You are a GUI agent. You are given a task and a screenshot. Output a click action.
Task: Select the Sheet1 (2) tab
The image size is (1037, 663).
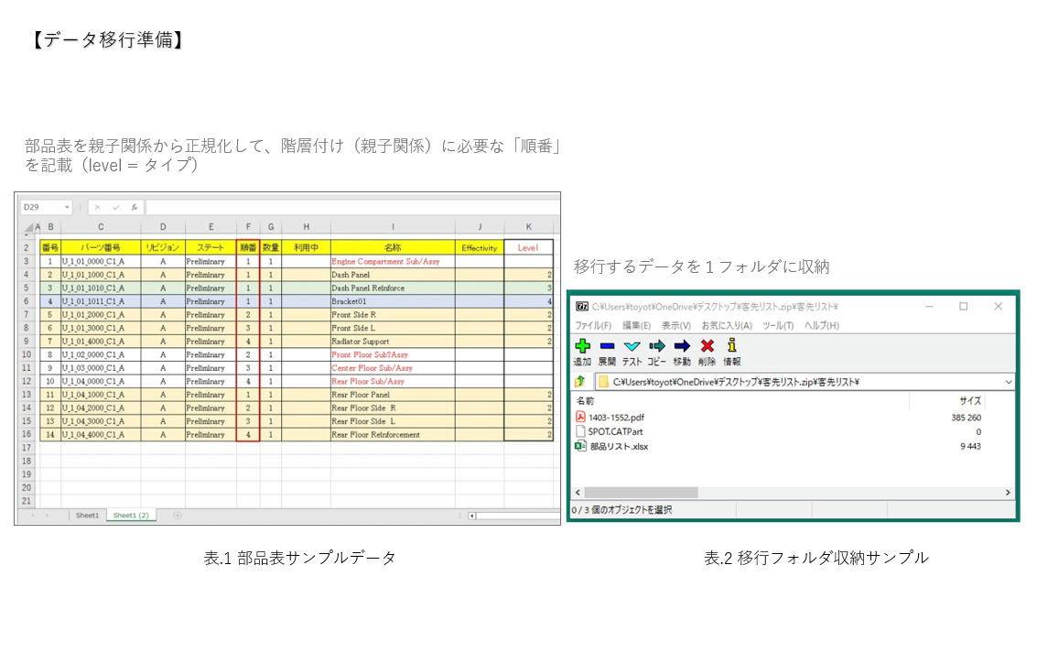pos(131,516)
